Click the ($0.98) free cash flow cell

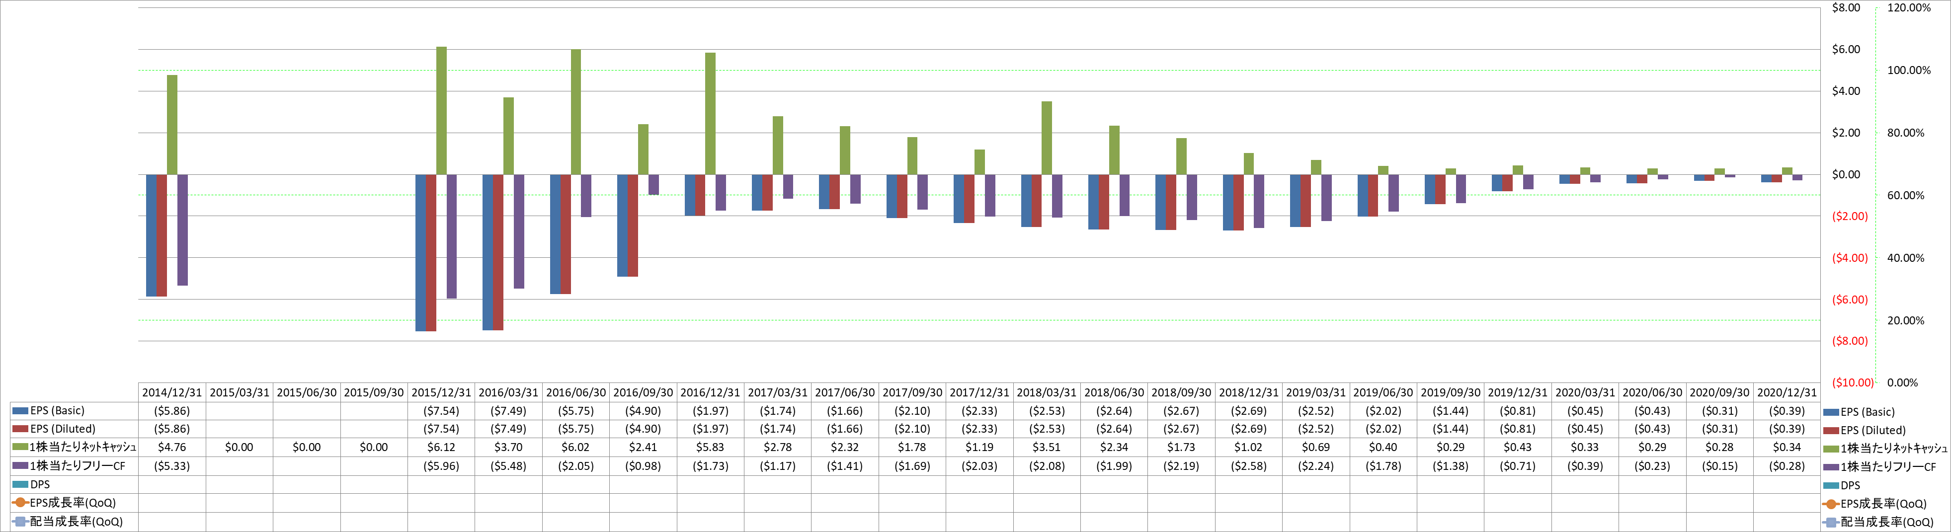[x=643, y=466]
